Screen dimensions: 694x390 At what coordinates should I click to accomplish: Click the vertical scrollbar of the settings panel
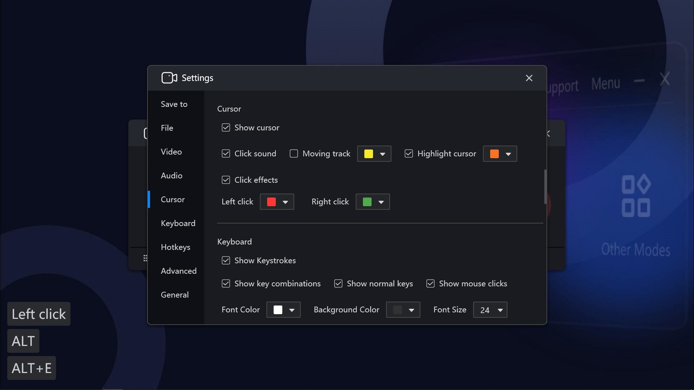coord(545,187)
